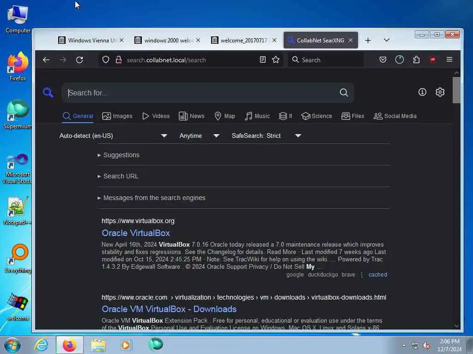The width and height of the screenshot is (473, 354).
Task: Open the welcome desktop shortcut
Action: coord(18,307)
